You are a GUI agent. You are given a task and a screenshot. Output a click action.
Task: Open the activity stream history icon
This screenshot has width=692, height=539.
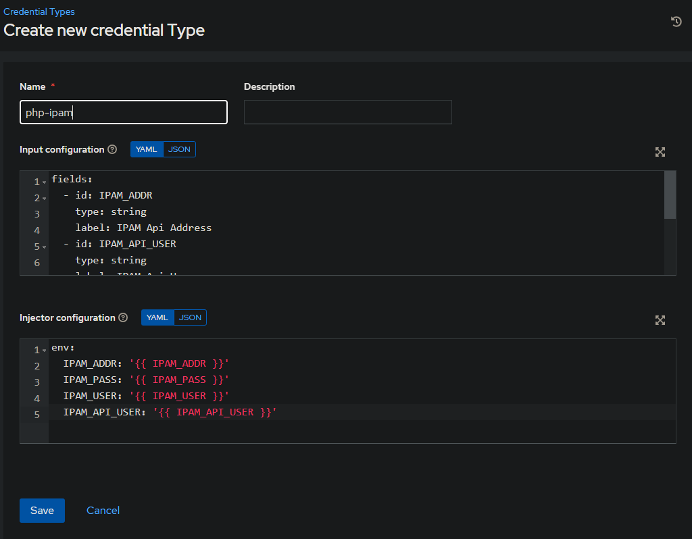click(x=676, y=22)
